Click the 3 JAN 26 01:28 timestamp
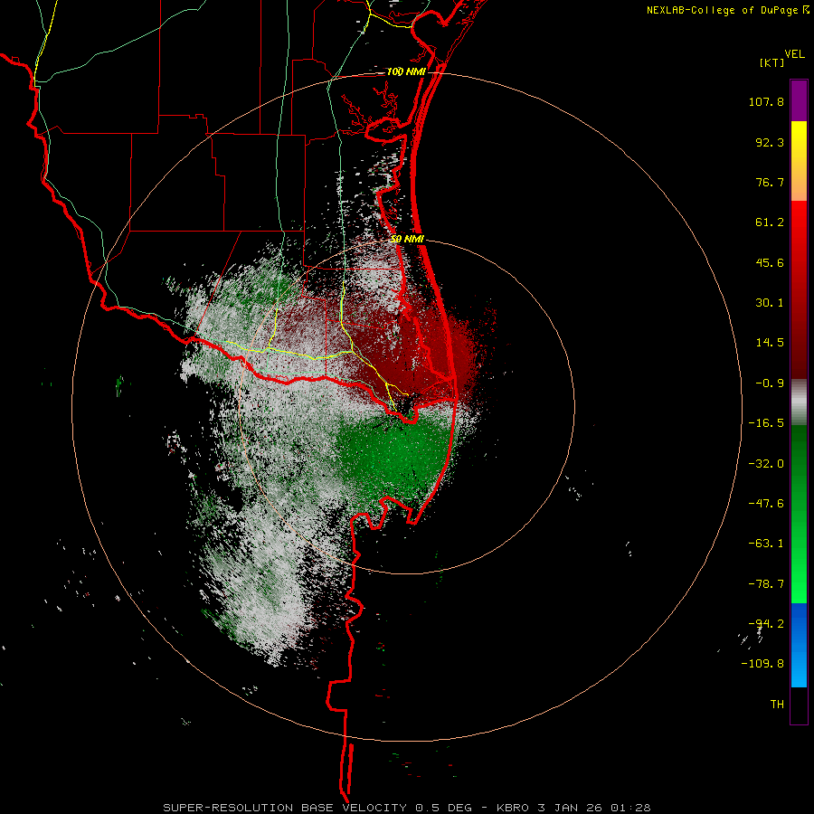814x814 pixels. coord(595,808)
